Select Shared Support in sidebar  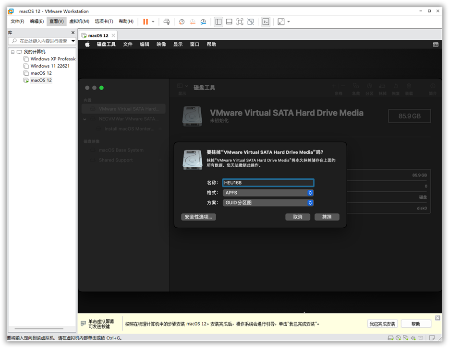tap(116, 160)
